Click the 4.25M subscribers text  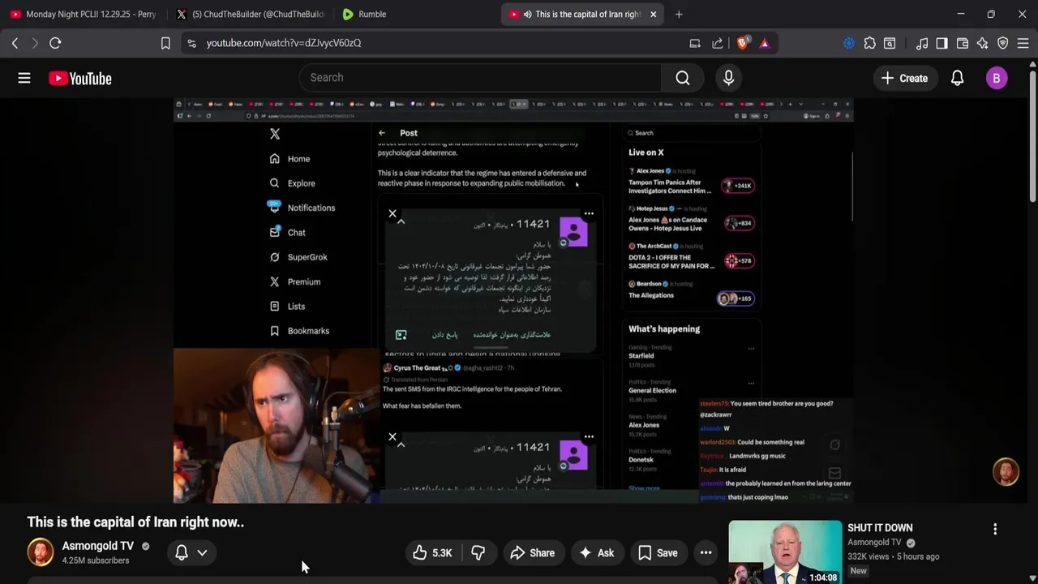point(96,560)
